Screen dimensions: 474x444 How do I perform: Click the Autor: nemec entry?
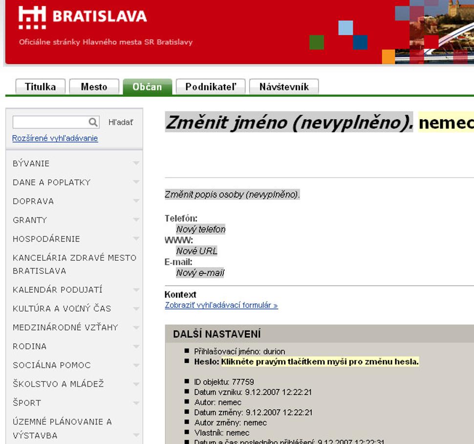[x=217, y=402]
